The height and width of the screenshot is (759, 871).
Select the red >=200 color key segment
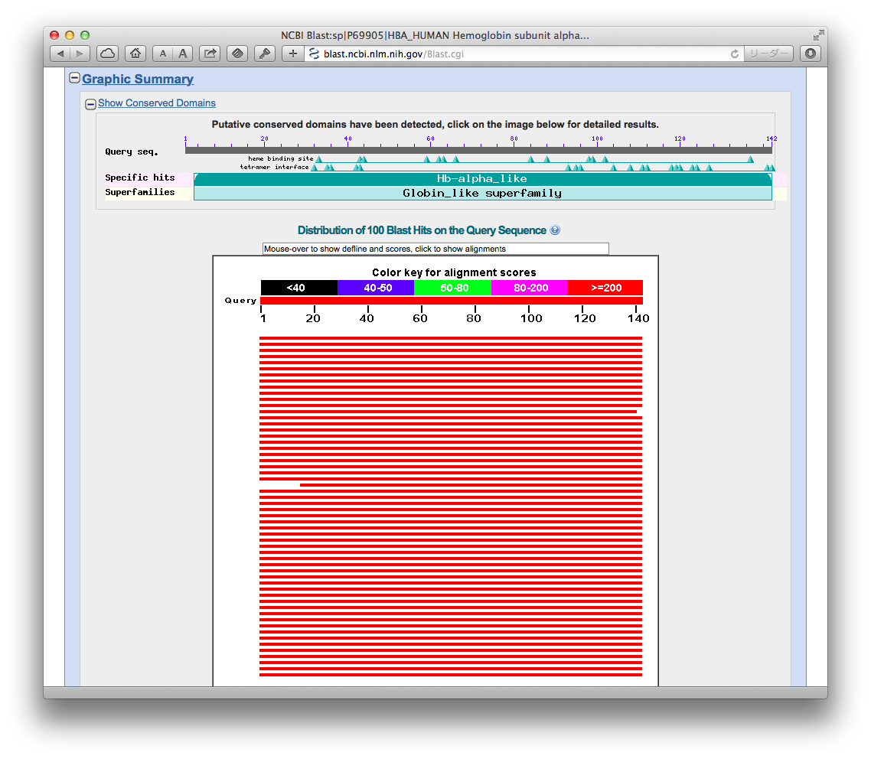tap(605, 288)
